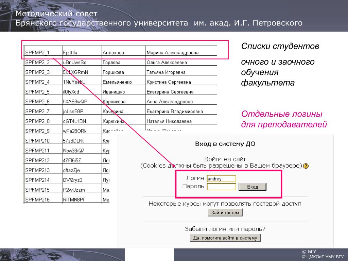Viewport: 348px width, 261px height.
Task: Click the text Отдельные логины для преподавателей
Action: (x=284, y=119)
